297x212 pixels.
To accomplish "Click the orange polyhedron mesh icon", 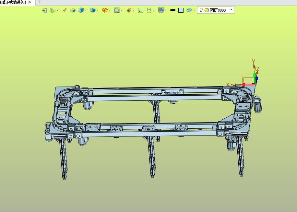I will [105, 10].
